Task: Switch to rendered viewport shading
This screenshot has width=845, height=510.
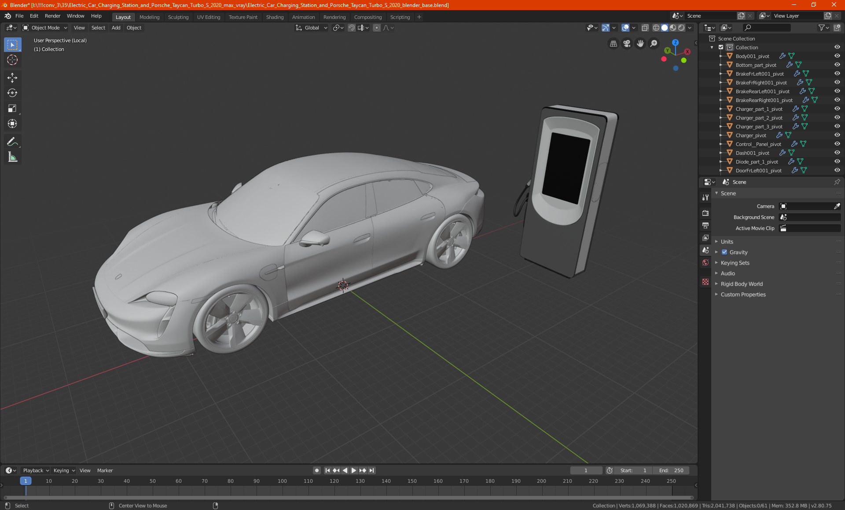Action: (x=681, y=28)
